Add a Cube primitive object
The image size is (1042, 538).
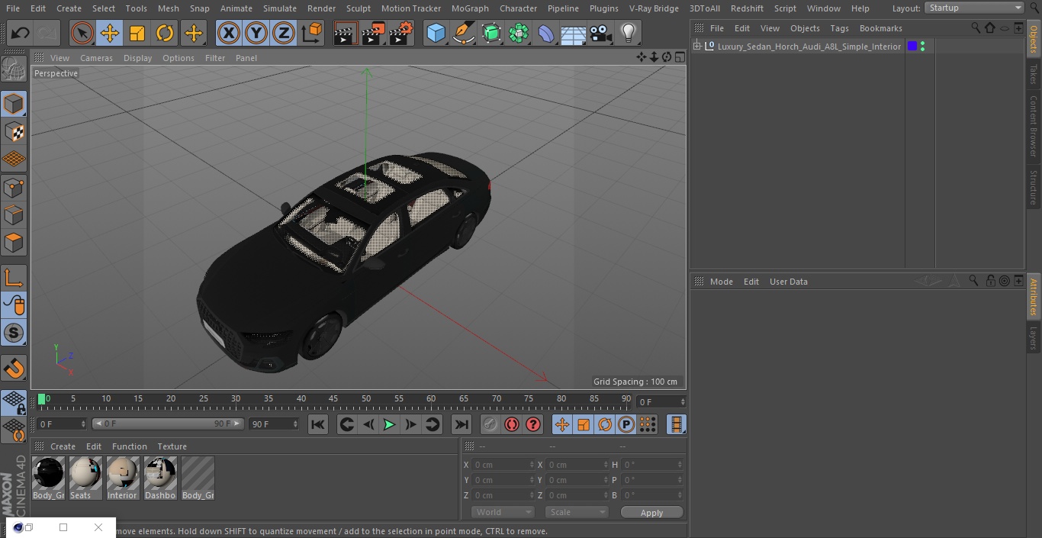[x=436, y=33]
